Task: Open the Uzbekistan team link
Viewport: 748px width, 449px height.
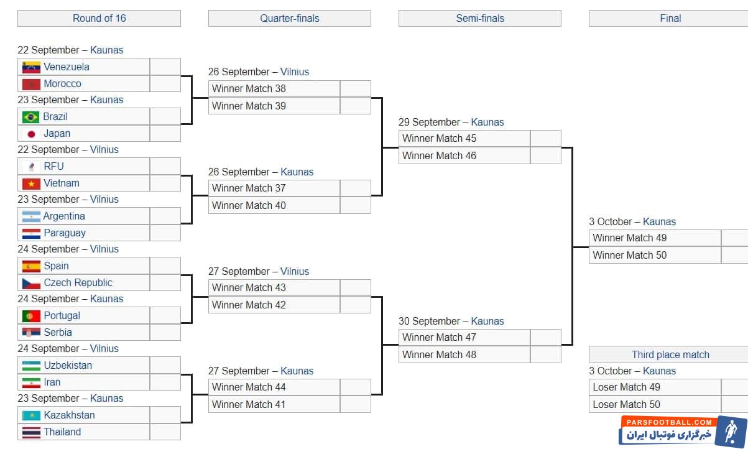Action: [x=68, y=366]
